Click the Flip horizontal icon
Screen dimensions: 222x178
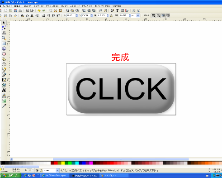[x=32, y=15]
